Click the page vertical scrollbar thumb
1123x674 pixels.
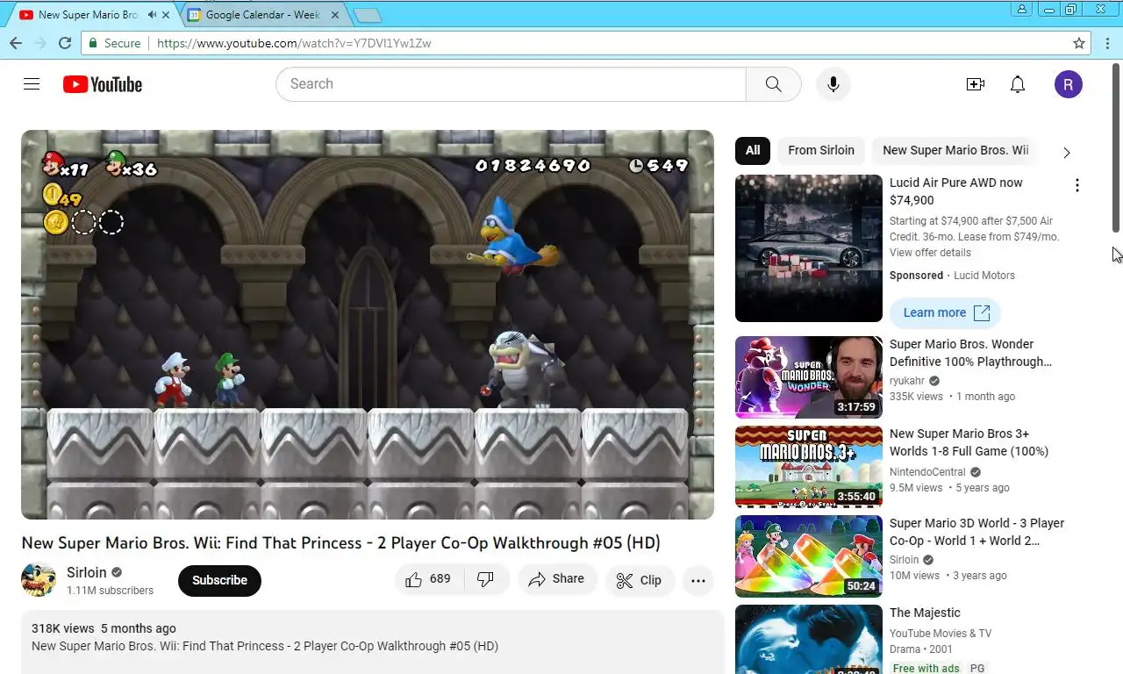click(1116, 147)
